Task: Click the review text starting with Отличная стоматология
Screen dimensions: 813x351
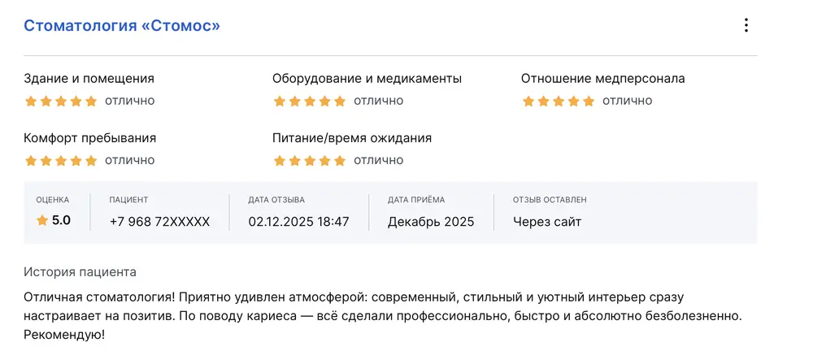Action: [x=382, y=315]
